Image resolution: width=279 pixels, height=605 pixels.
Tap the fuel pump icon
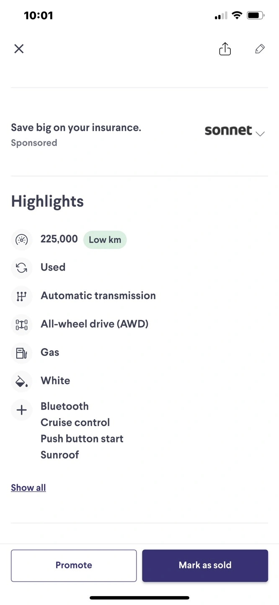[21, 353]
